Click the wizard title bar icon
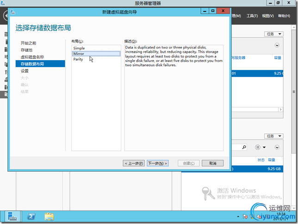The image size is (298, 224). click(x=13, y=12)
